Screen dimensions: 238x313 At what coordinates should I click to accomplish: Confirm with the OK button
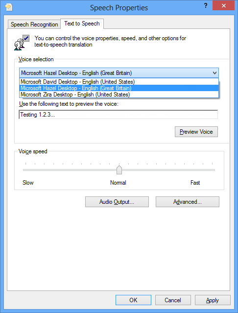[x=133, y=300]
